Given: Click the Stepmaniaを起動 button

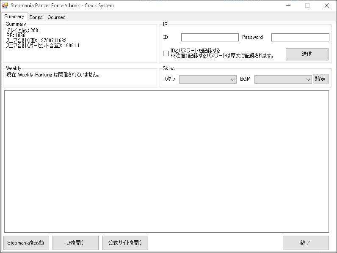Looking at the screenshot, I should [26, 243].
